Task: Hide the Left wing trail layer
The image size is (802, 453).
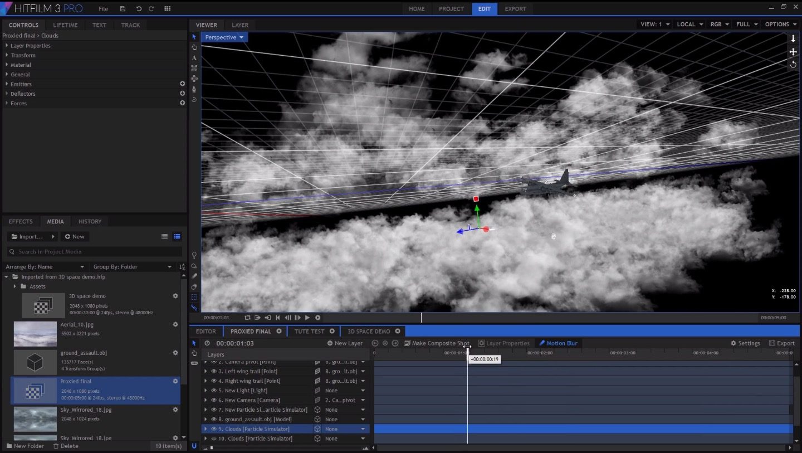Action: (x=213, y=371)
